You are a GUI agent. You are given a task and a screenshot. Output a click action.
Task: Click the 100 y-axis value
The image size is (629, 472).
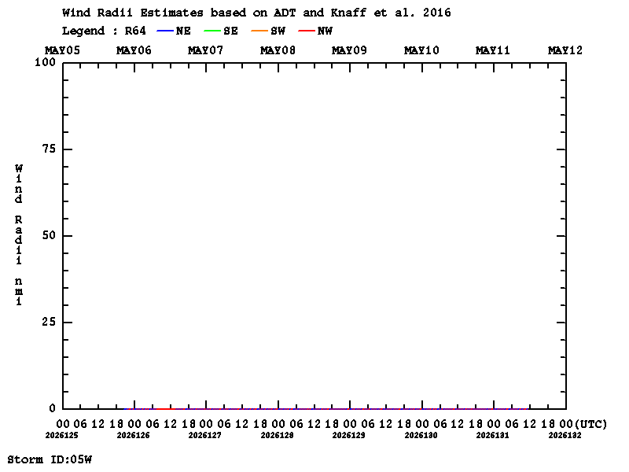45,62
